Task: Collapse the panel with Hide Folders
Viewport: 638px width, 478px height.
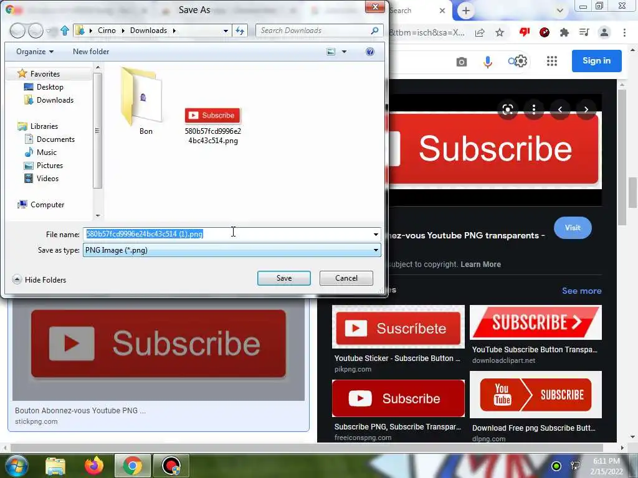Action: (x=39, y=279)
